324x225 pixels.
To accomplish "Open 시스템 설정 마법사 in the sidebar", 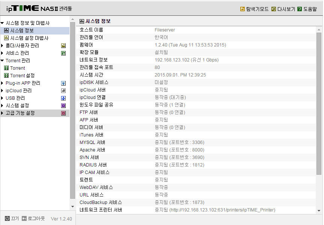I will tap(29, 38).
